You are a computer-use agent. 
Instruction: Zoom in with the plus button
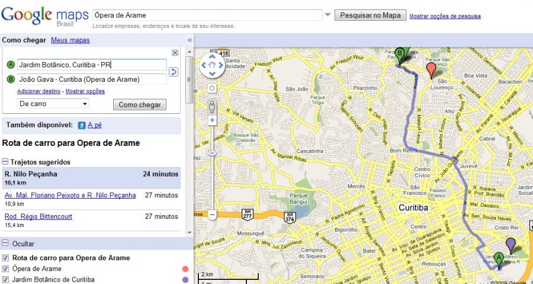[213, 120]
